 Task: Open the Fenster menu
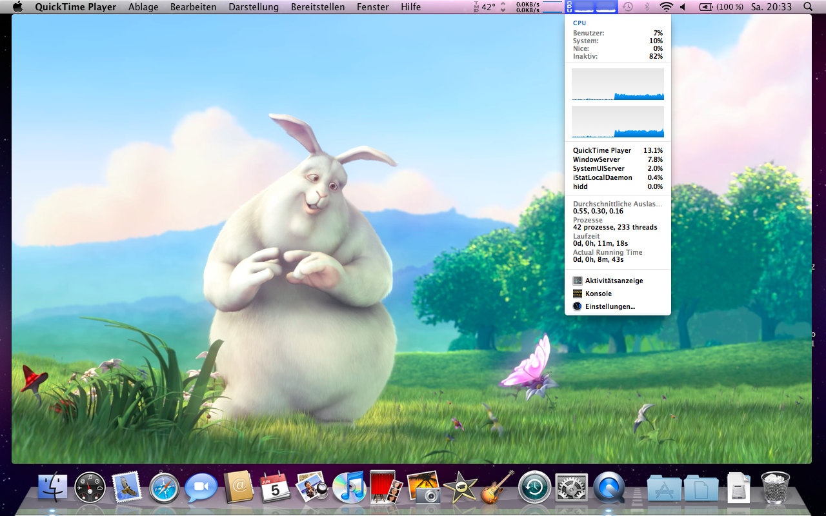[372, 7]
